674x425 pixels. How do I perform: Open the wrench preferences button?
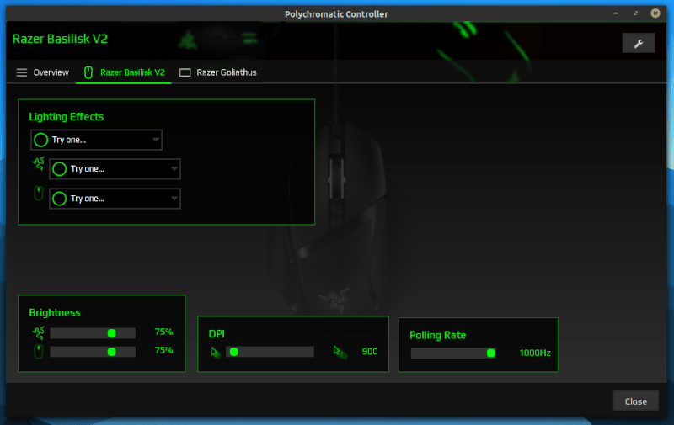point(638,43)
